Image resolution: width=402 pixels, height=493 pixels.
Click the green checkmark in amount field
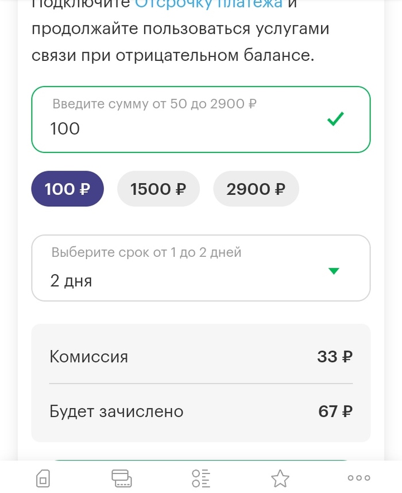pos(335,119)
